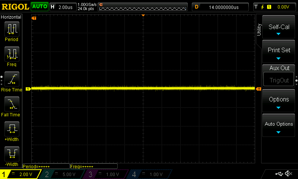
Task: Select the +Width measurement icon
Action: (12, 129)
